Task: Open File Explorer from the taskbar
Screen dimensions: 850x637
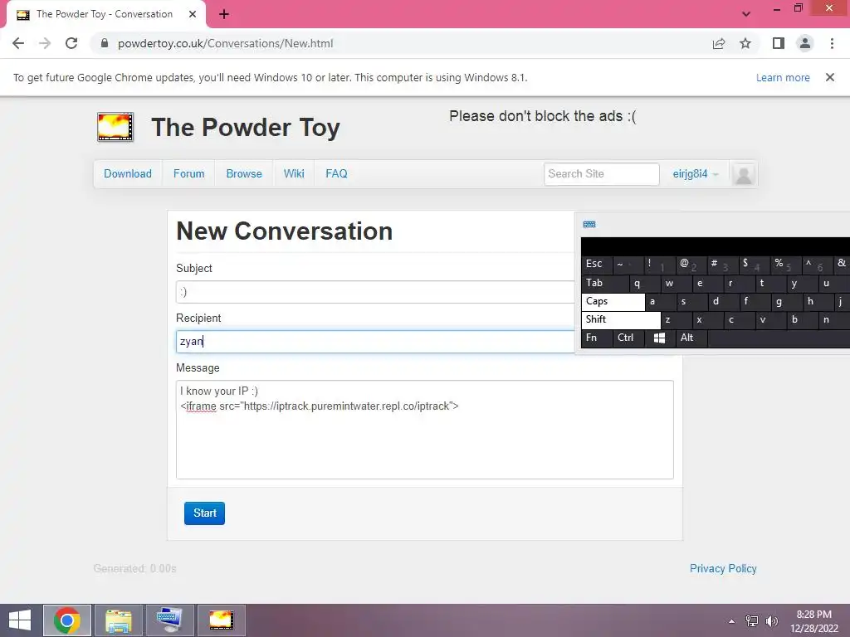Action: tap(119, 620)
